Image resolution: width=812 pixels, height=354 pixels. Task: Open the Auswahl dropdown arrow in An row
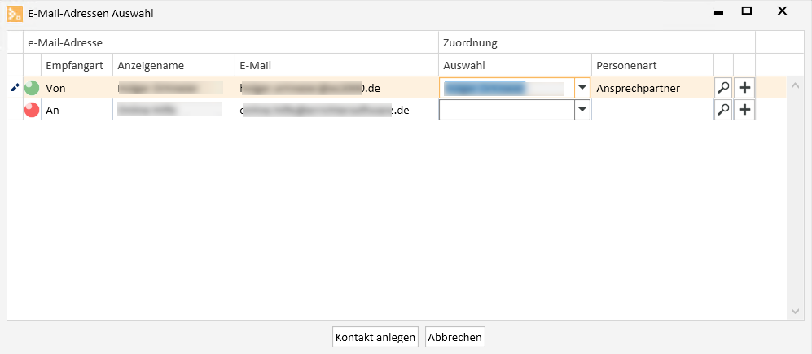[582, 110]
